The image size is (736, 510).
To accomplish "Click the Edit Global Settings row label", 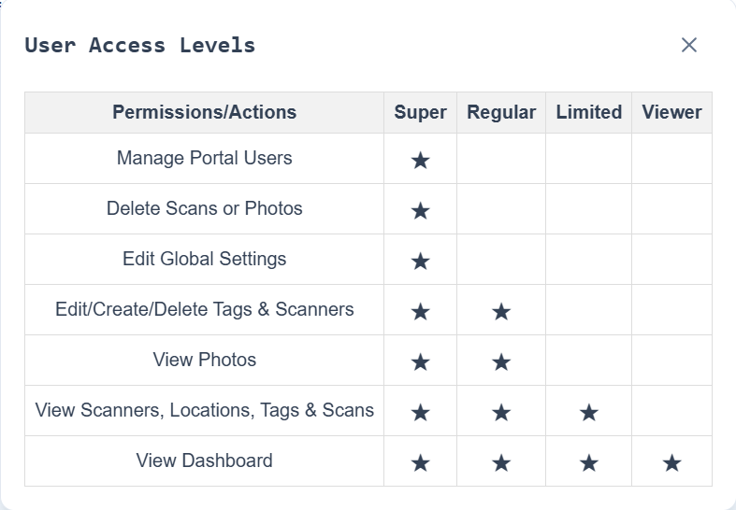I will (x=204, y=259).
